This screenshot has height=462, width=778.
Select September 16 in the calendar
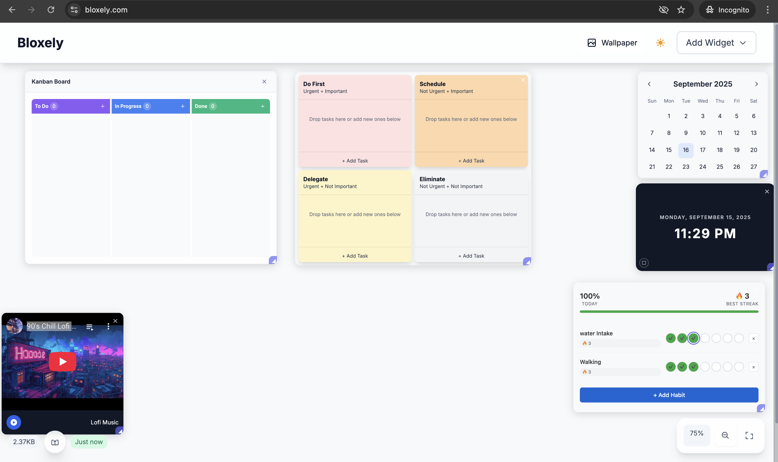click(x=685, y=150)
